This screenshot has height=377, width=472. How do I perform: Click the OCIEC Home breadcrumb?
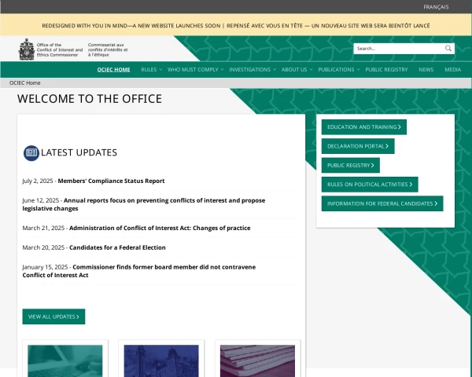[x=24, y=82]
